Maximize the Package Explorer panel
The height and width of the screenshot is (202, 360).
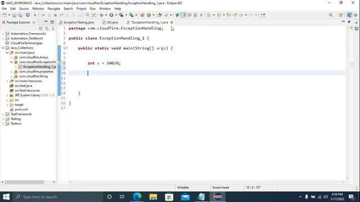52,22
